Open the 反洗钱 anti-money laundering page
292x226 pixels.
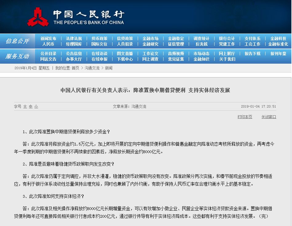coord(201,44)
